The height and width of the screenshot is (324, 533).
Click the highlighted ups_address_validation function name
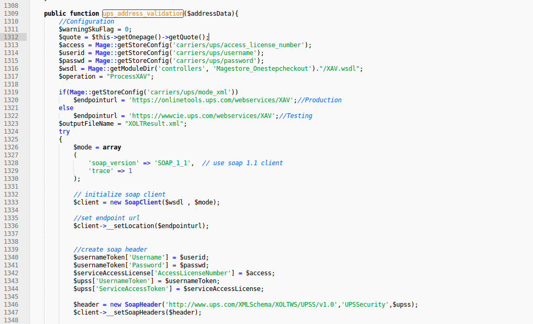[x=143, y=14]
